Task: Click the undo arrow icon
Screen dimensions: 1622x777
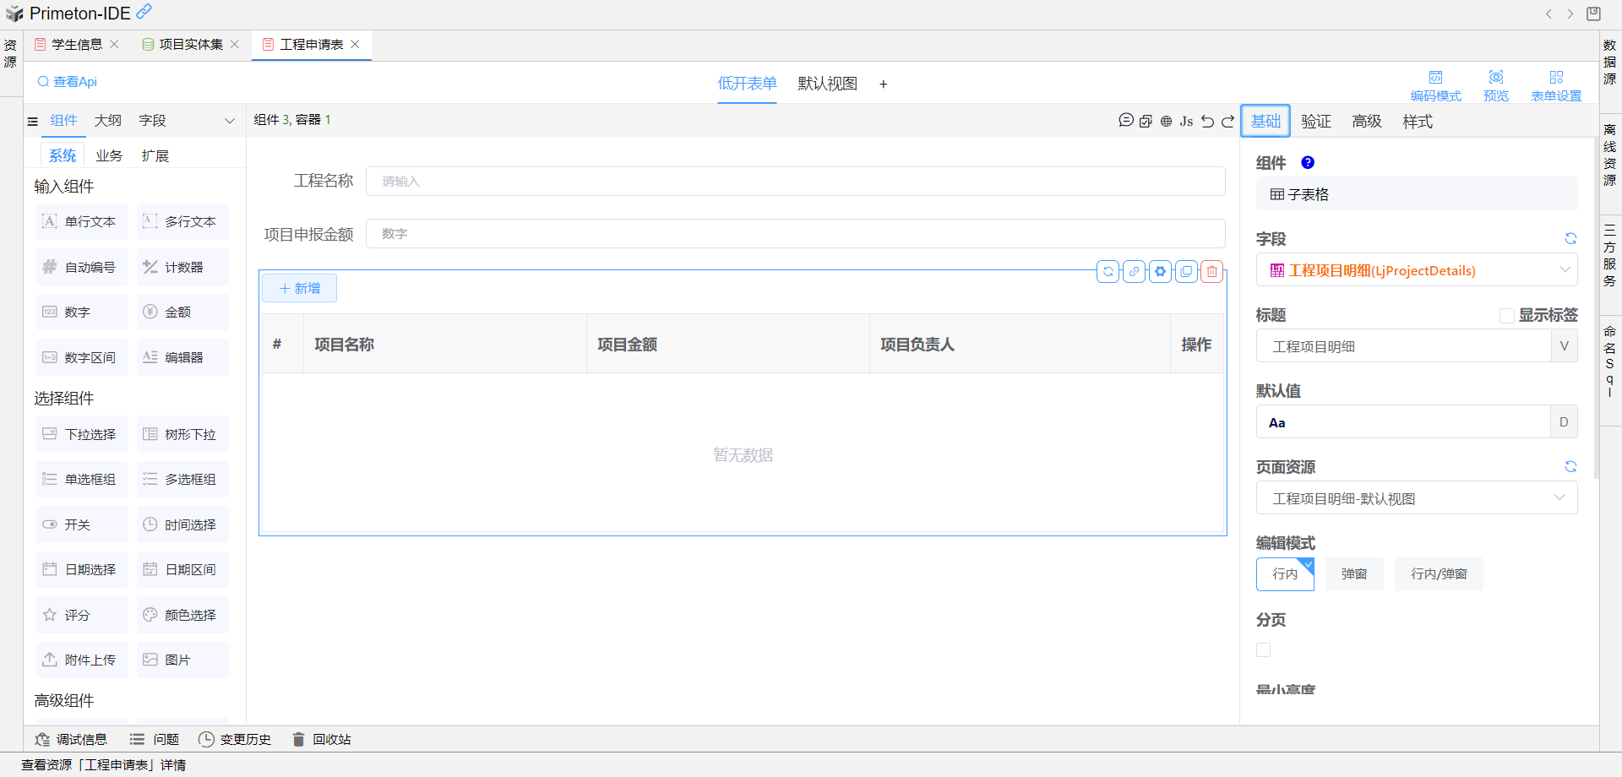Action: (1207, 122)
